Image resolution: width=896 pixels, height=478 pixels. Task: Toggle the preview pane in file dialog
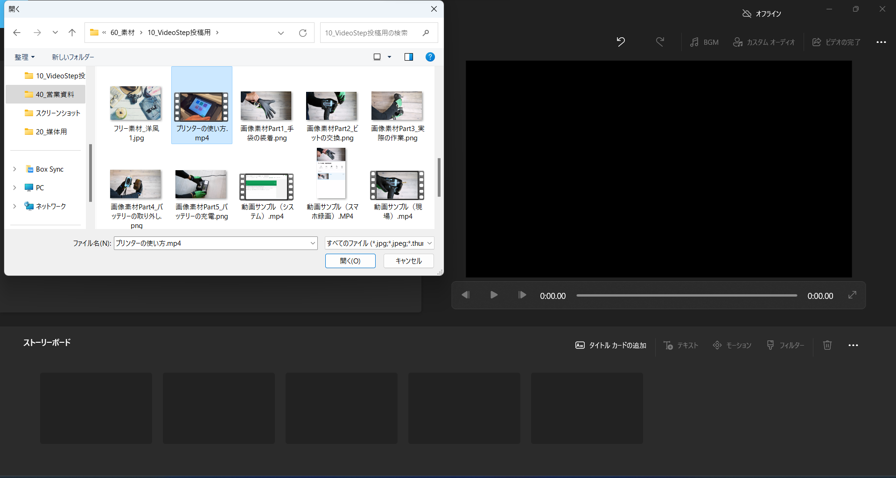point(408,57)
